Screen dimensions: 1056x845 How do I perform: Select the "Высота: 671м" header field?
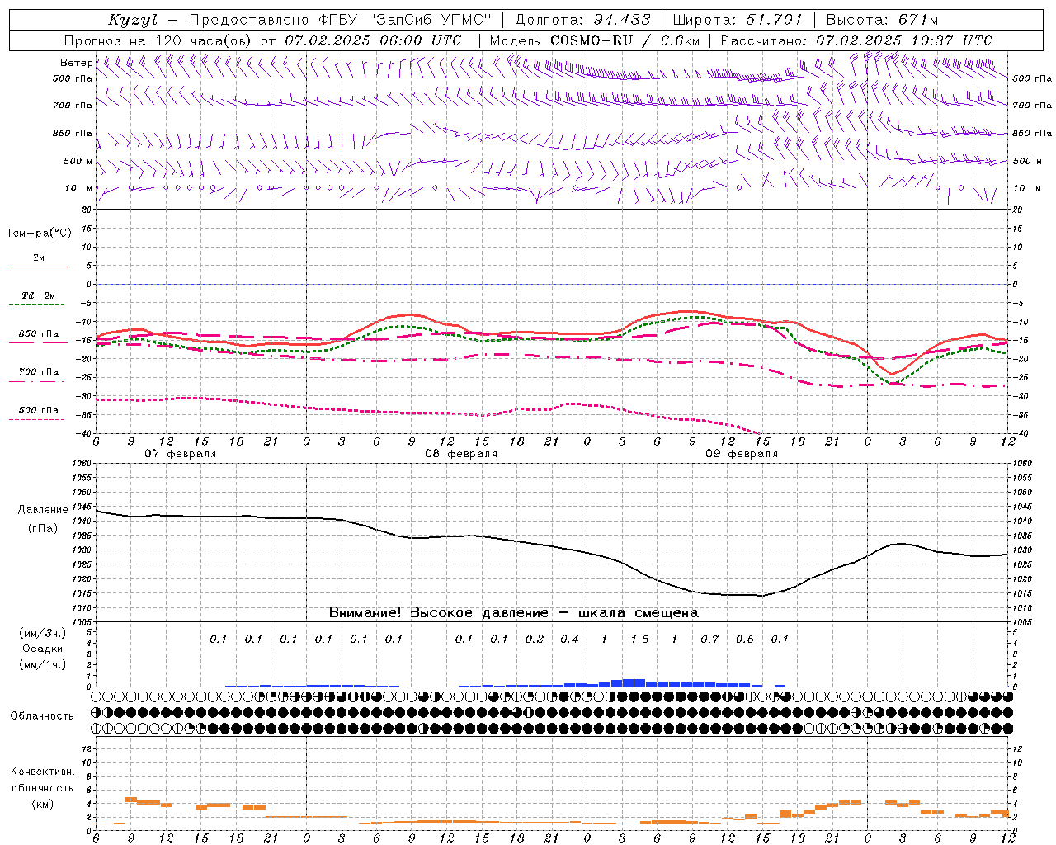(882, 20)
